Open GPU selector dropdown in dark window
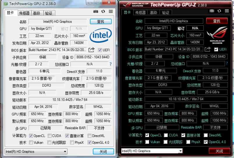The height and width of the screenshot is (158, 234). tap(152, 151)
